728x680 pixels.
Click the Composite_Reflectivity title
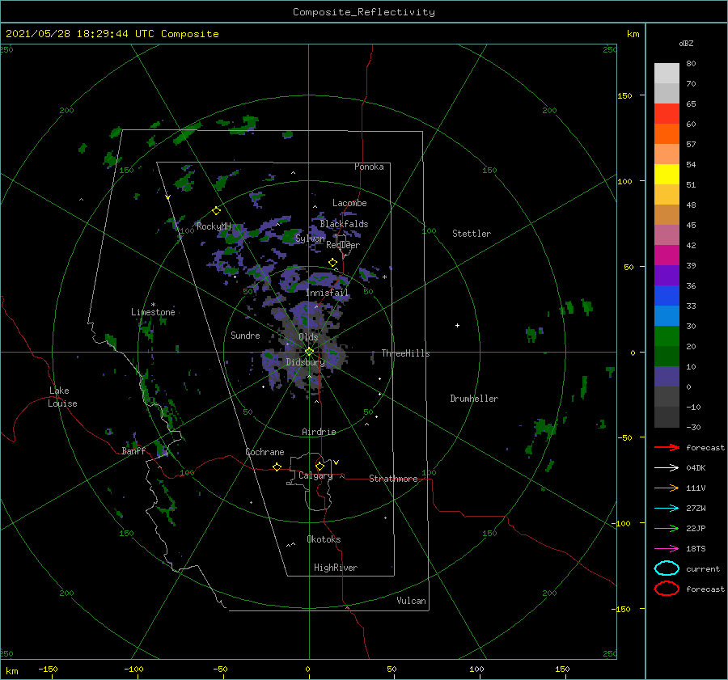pyautogui.click(x=364, y=12)
